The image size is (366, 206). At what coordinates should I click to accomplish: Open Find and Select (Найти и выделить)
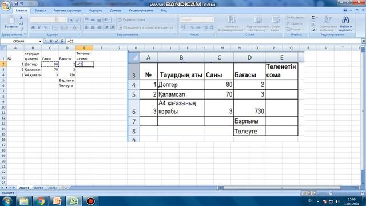coord(346,23)
